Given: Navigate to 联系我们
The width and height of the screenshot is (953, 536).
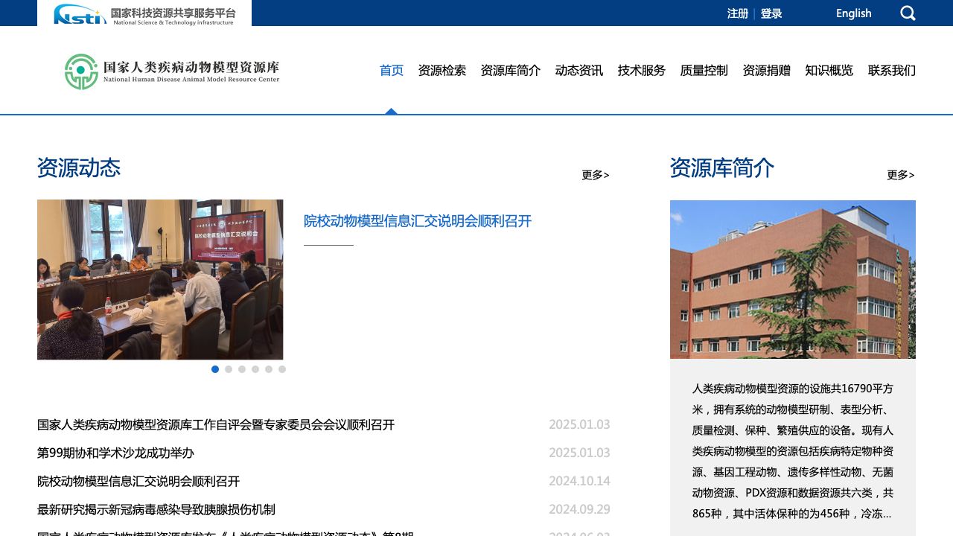Looking at the screenshot, I should (x=892, y=71).
